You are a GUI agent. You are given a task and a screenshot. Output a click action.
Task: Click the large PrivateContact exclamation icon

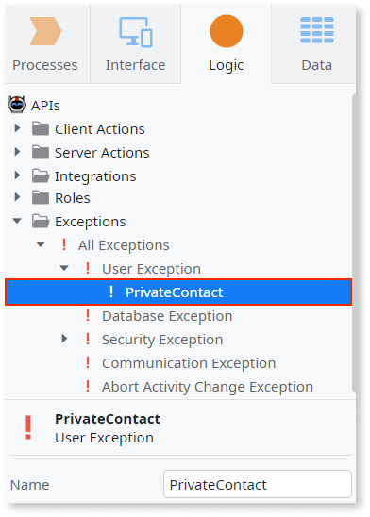point(28,427)
